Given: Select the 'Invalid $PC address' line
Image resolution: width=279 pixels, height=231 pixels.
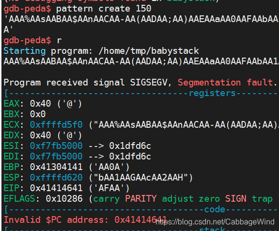Looking at the screenshot, I should pyautogui.click(x=85, y=220).
